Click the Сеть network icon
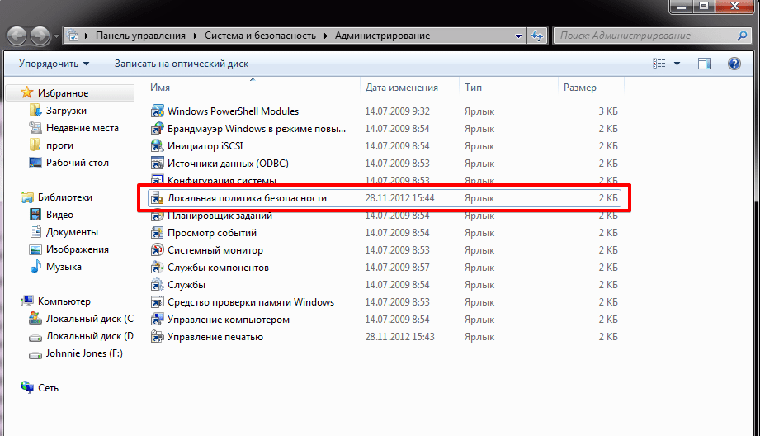760x436 pixels. coord(27,387)
